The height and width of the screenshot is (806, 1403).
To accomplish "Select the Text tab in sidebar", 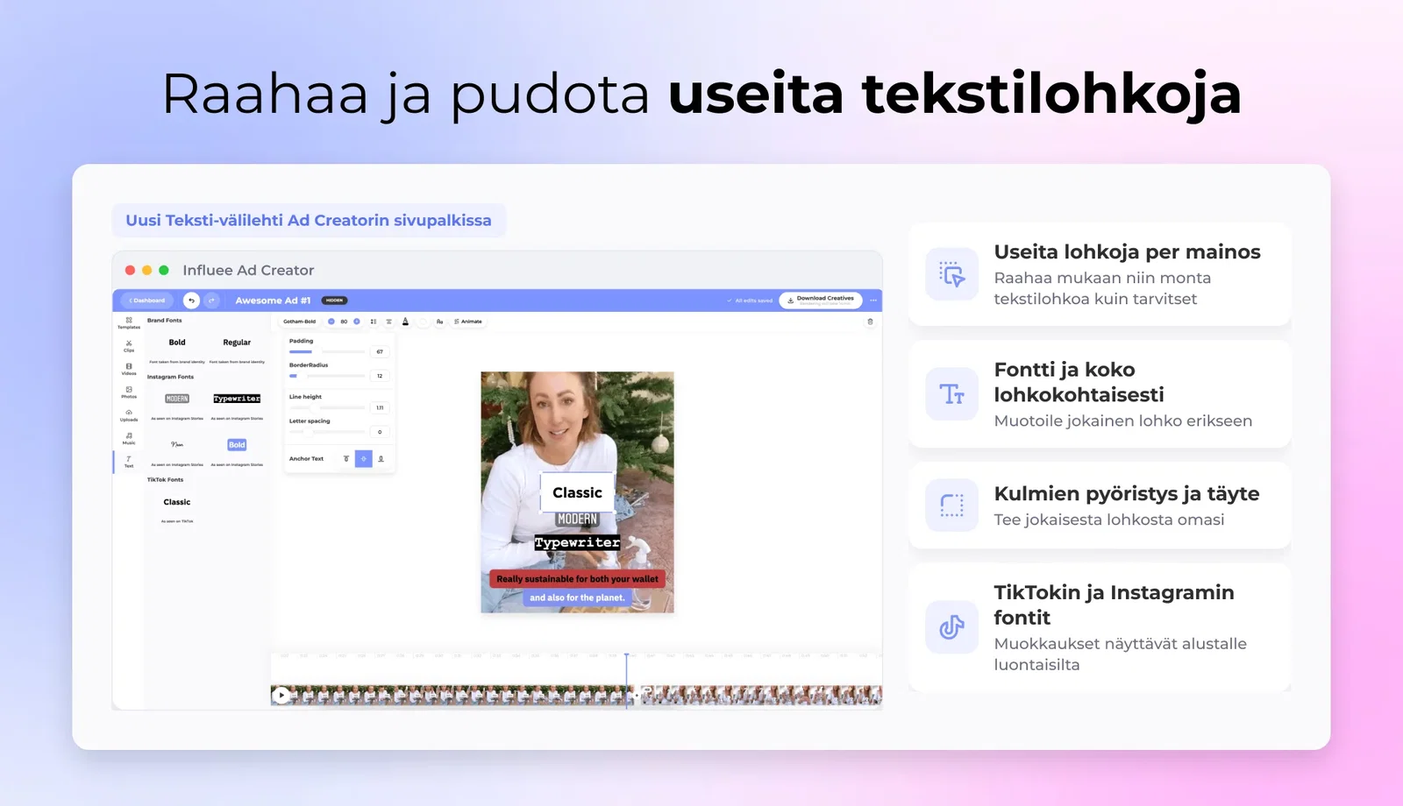I will [129, 462].
